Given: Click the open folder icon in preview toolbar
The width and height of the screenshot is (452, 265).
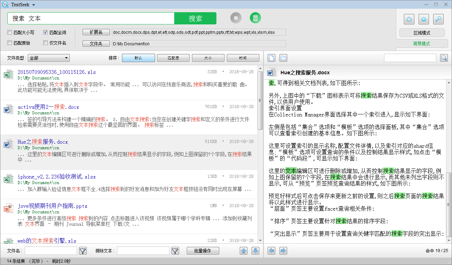Looking at the screenshot, I should [283, 58].
